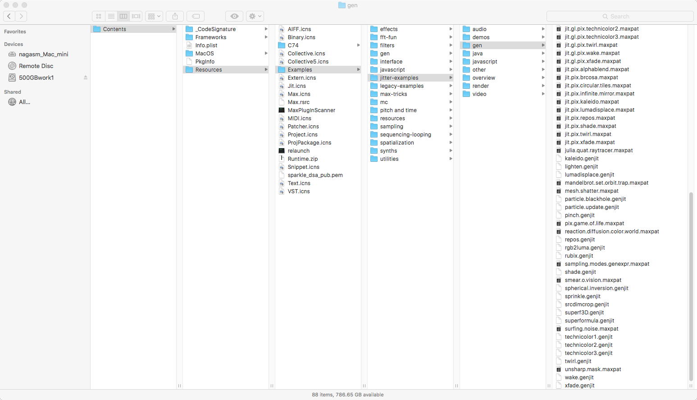The width and height of the screenshot is (697, 400).
Task: Select the VST.icns file
Action: coord(299,191)
